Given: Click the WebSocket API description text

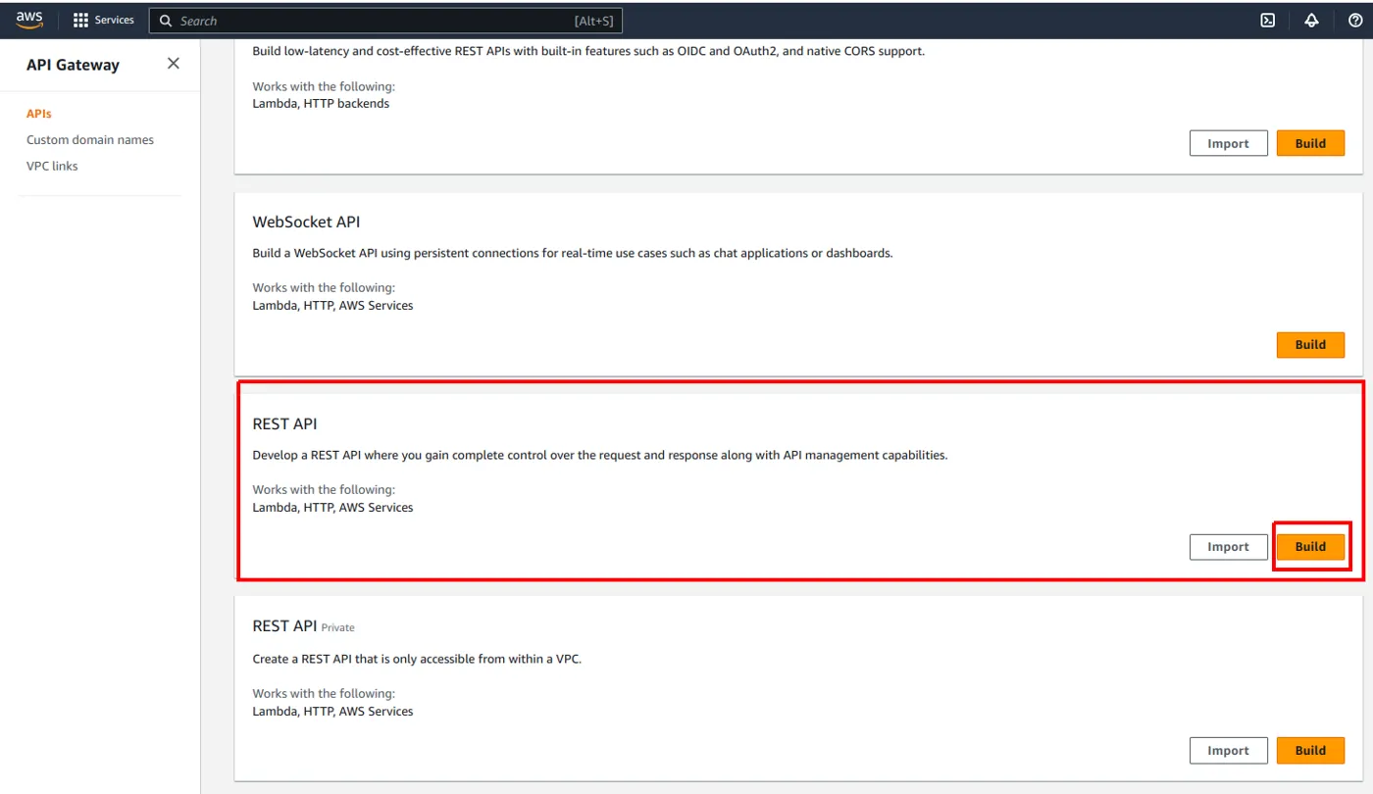Looking at the screenshot, I should 573,253.
